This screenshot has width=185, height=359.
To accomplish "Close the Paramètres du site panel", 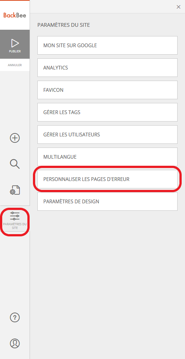I will click(178, 7).
